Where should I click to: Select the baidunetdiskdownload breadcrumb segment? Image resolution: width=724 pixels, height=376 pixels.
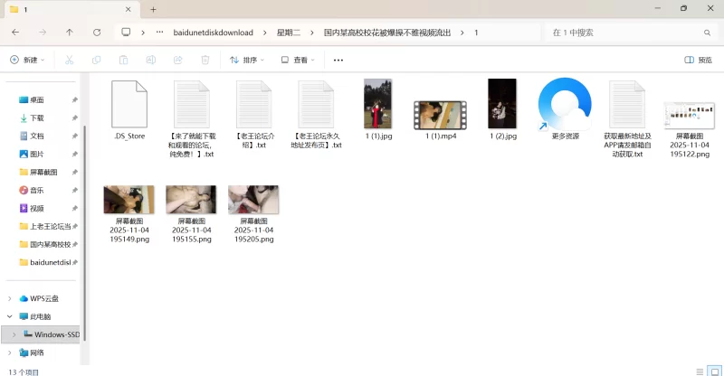214,33
